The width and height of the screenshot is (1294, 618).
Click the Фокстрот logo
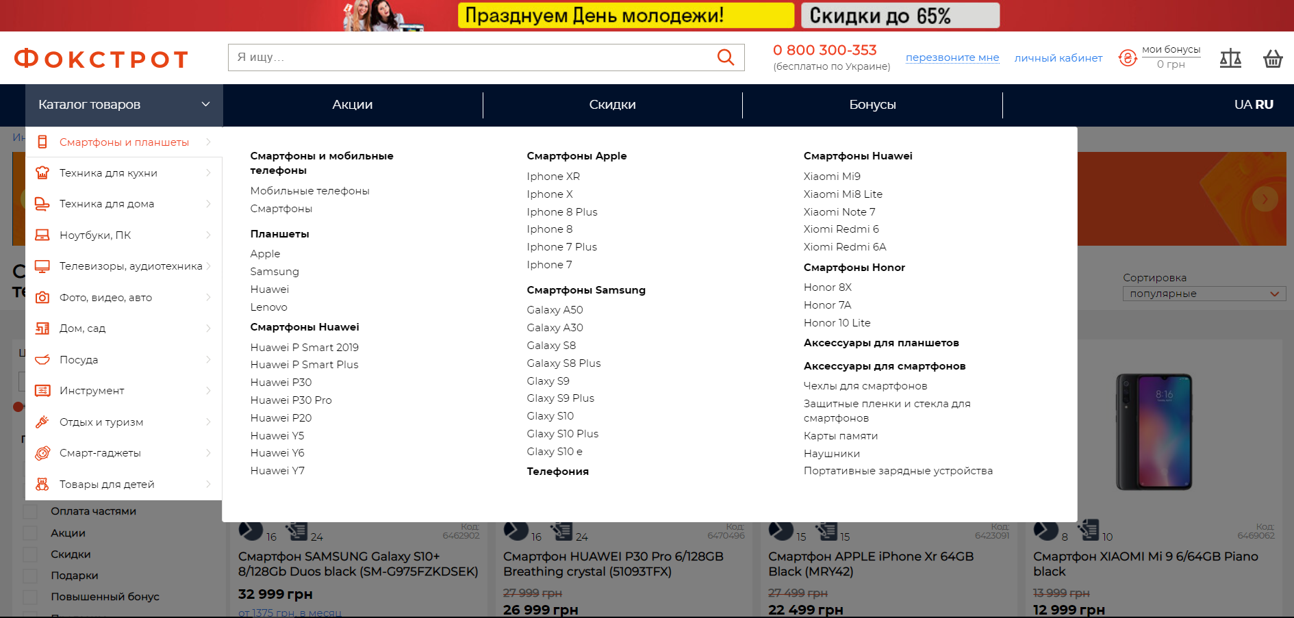(x=101, y=59)
